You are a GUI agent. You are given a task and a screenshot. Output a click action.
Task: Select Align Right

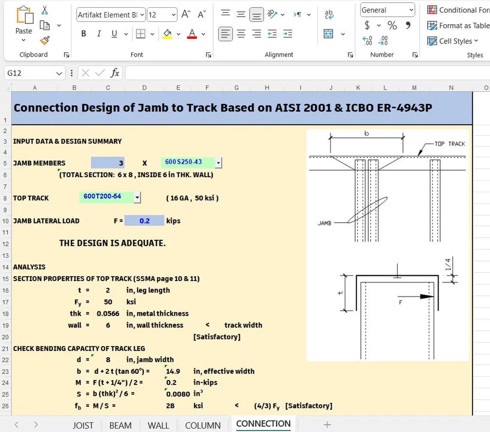257,34
